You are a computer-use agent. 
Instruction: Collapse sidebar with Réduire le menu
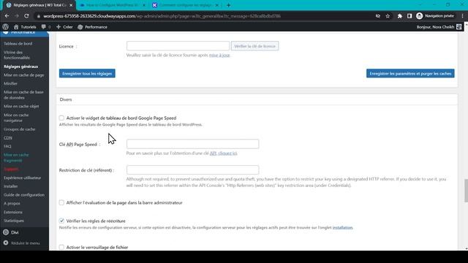(21, 243)
